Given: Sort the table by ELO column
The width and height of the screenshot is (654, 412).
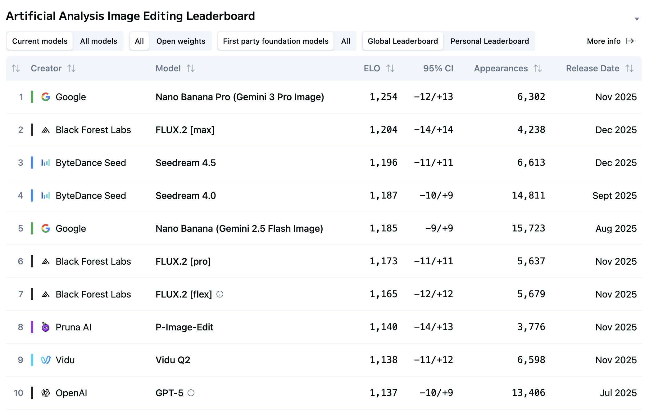Looking at the screenshot, I should [390, 68].
